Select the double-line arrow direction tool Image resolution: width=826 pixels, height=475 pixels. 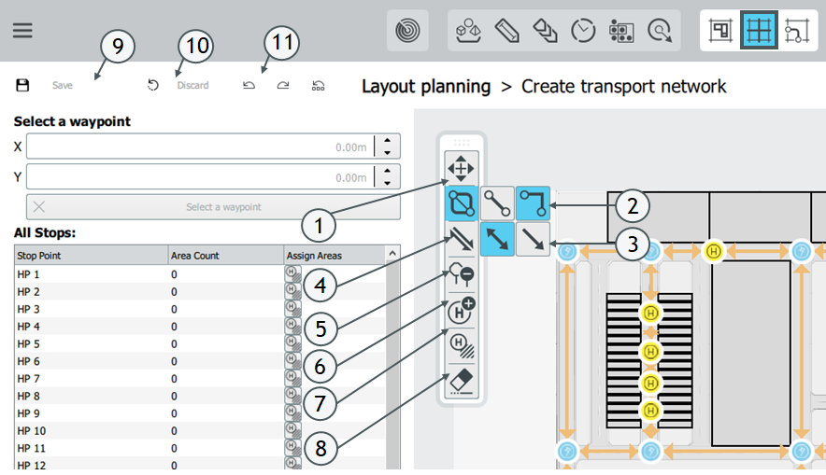pyautogui.click(x=462, y=239)
